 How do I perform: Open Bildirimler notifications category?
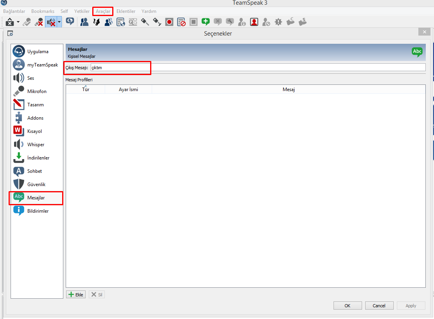pyautogui.click(x=37, y=211)
